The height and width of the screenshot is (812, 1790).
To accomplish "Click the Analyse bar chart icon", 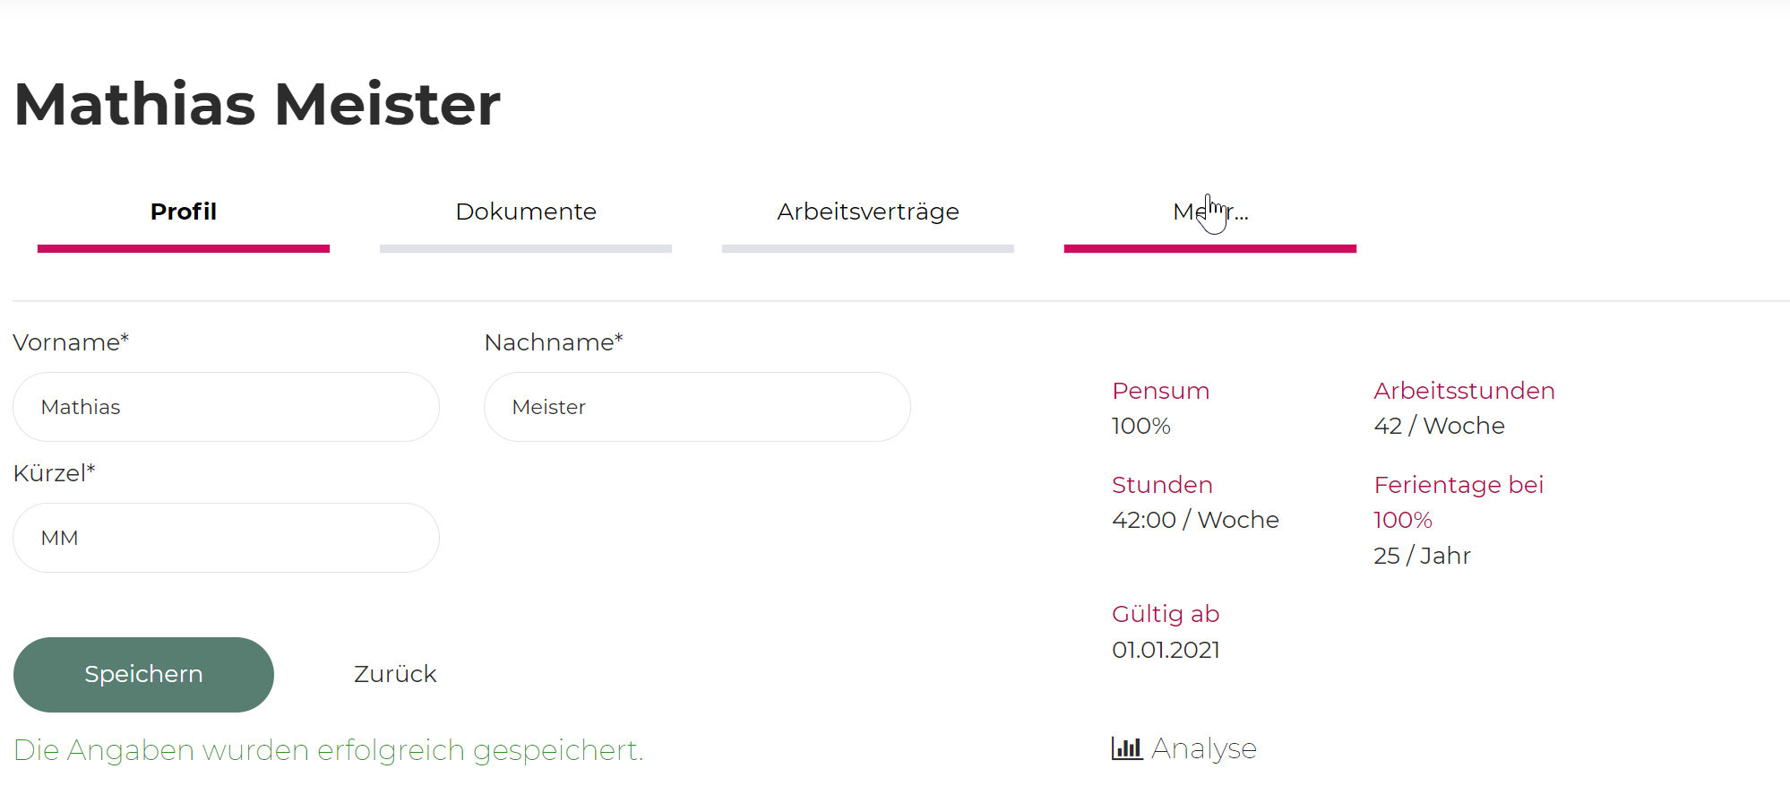I will 1127,748.
